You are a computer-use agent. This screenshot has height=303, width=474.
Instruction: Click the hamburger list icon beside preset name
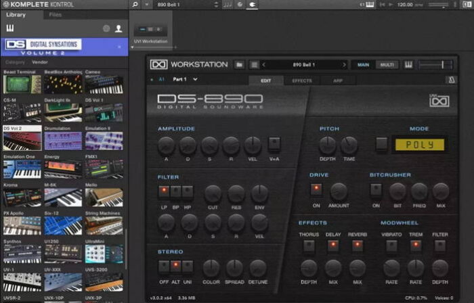tap(254, 65)
